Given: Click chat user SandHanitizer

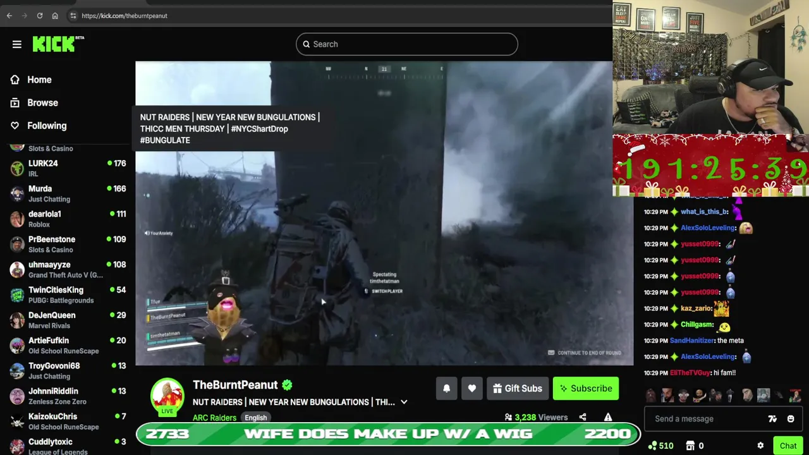Looking at the screenshot, I should tap(692, 341).
